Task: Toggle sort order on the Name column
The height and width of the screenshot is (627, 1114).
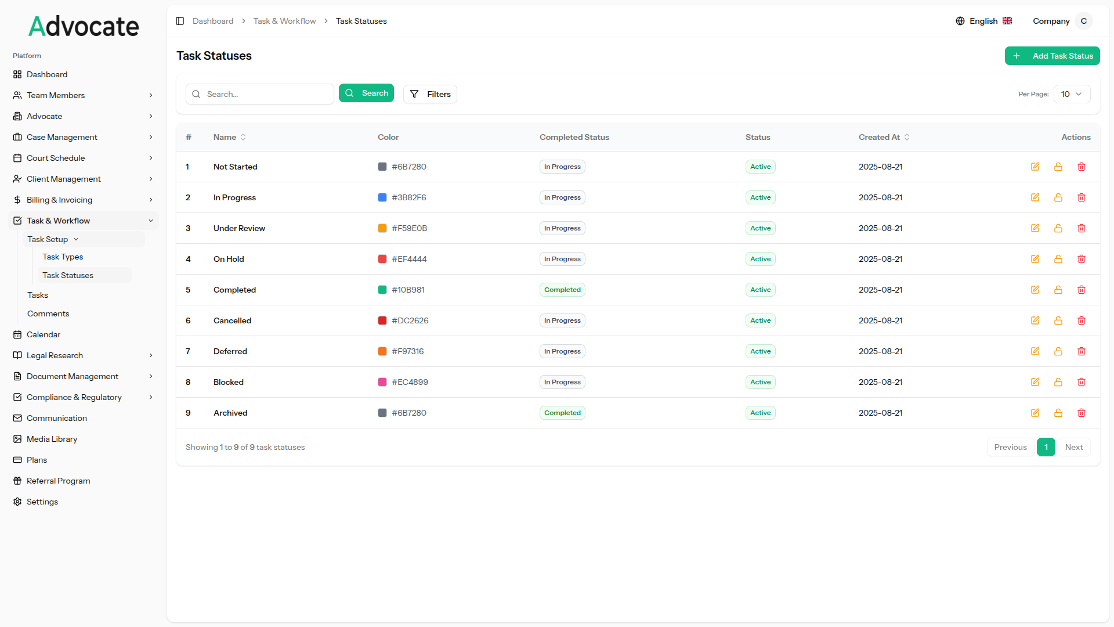Action: (x=243, y=137)
